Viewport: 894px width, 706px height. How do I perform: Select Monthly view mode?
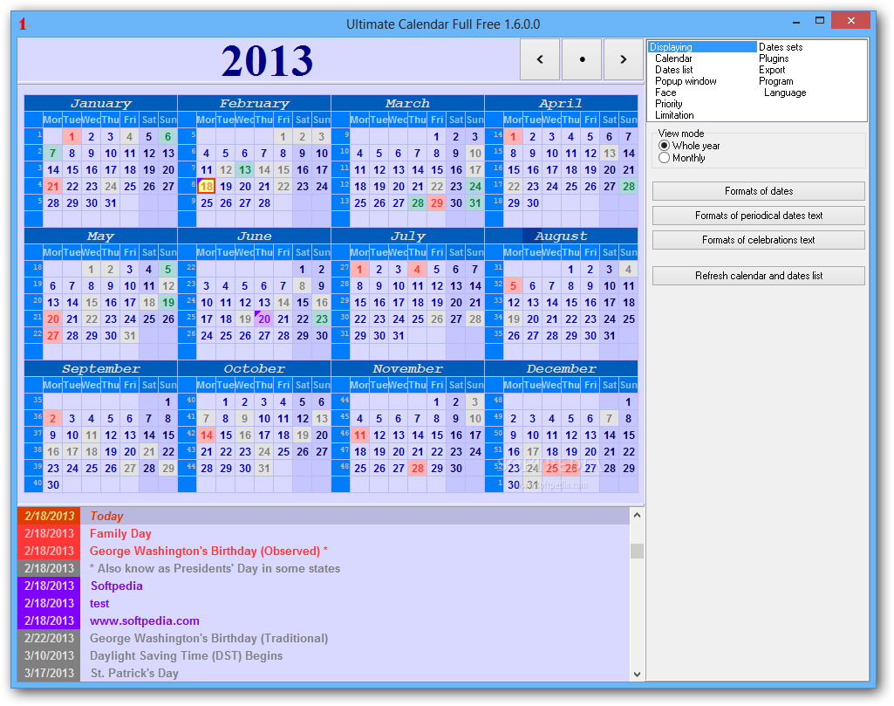(682, 158)
